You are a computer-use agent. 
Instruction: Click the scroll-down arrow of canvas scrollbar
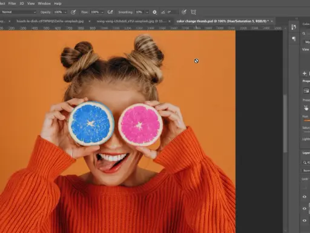pos(285,231)
